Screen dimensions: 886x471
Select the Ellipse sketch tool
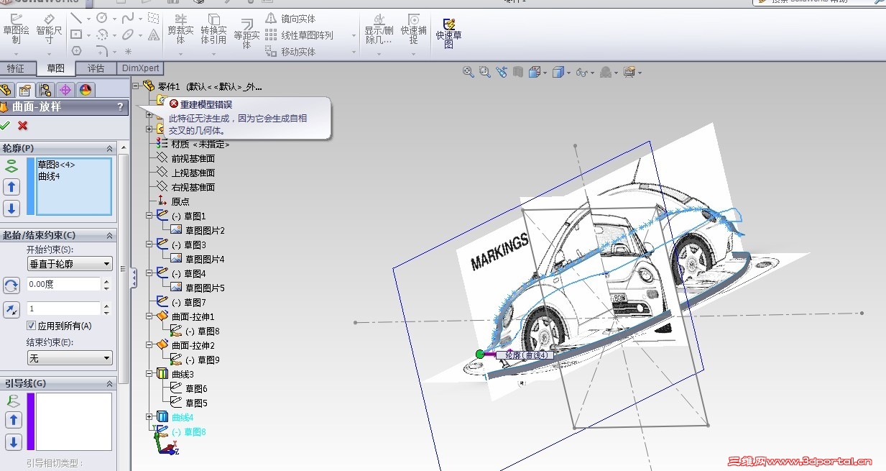pyautogui.click(x=128, y=35)
